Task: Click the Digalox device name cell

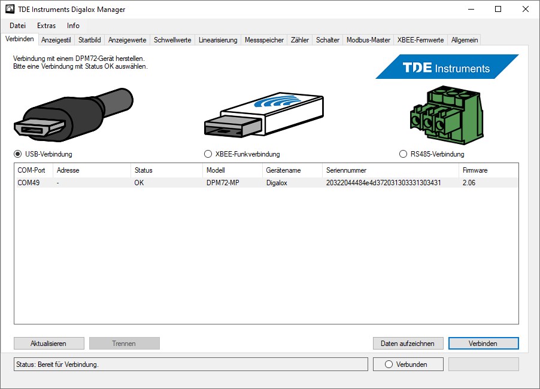Action: coord(277,182)
